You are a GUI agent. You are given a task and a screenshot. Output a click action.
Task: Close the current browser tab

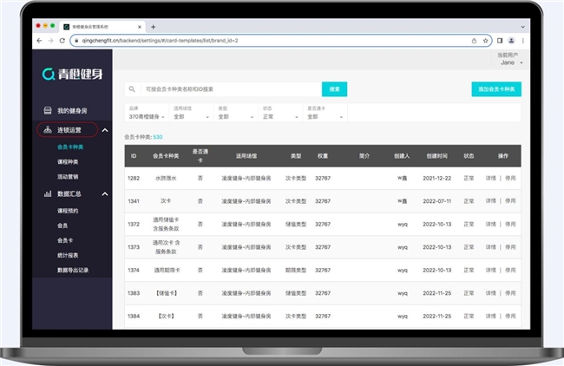(140, 27)
